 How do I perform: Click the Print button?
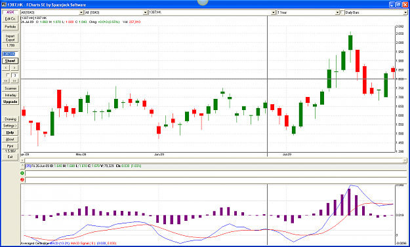(10, 146)
